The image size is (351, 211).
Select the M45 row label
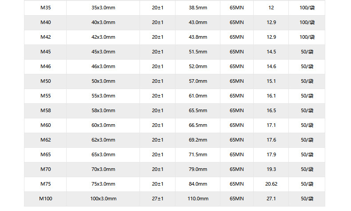(x=45, y=52)
